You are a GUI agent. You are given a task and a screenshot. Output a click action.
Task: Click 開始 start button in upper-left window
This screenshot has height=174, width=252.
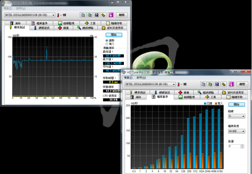tap(114, 35)
